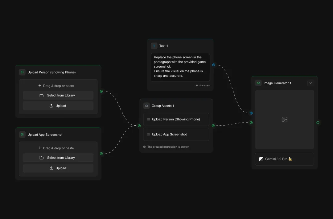The image size is (333, 219).
Task: Click the drag handle beside Upload App Screenshot entry
Action: 148,134
